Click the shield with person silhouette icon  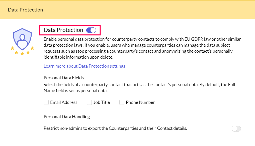pos(22,39)
